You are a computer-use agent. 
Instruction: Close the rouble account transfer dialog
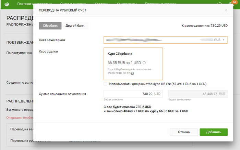pos(226,10)
